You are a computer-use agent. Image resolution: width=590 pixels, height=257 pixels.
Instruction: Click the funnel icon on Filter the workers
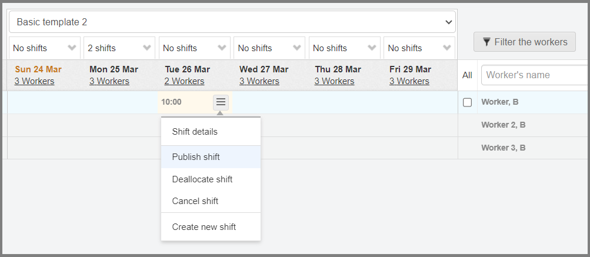(486, 42)
